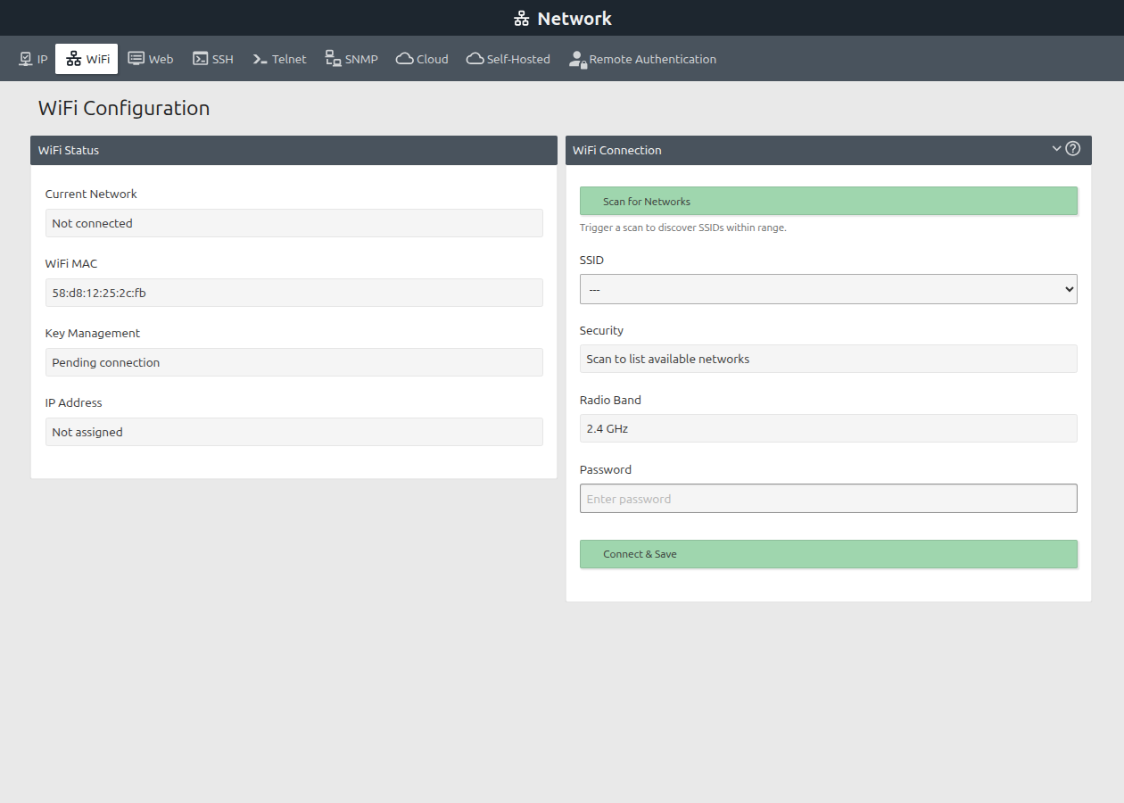Screen dimensions: 1124x803
Task: Open the Self-Hosted tab
Action: (508, 59)
